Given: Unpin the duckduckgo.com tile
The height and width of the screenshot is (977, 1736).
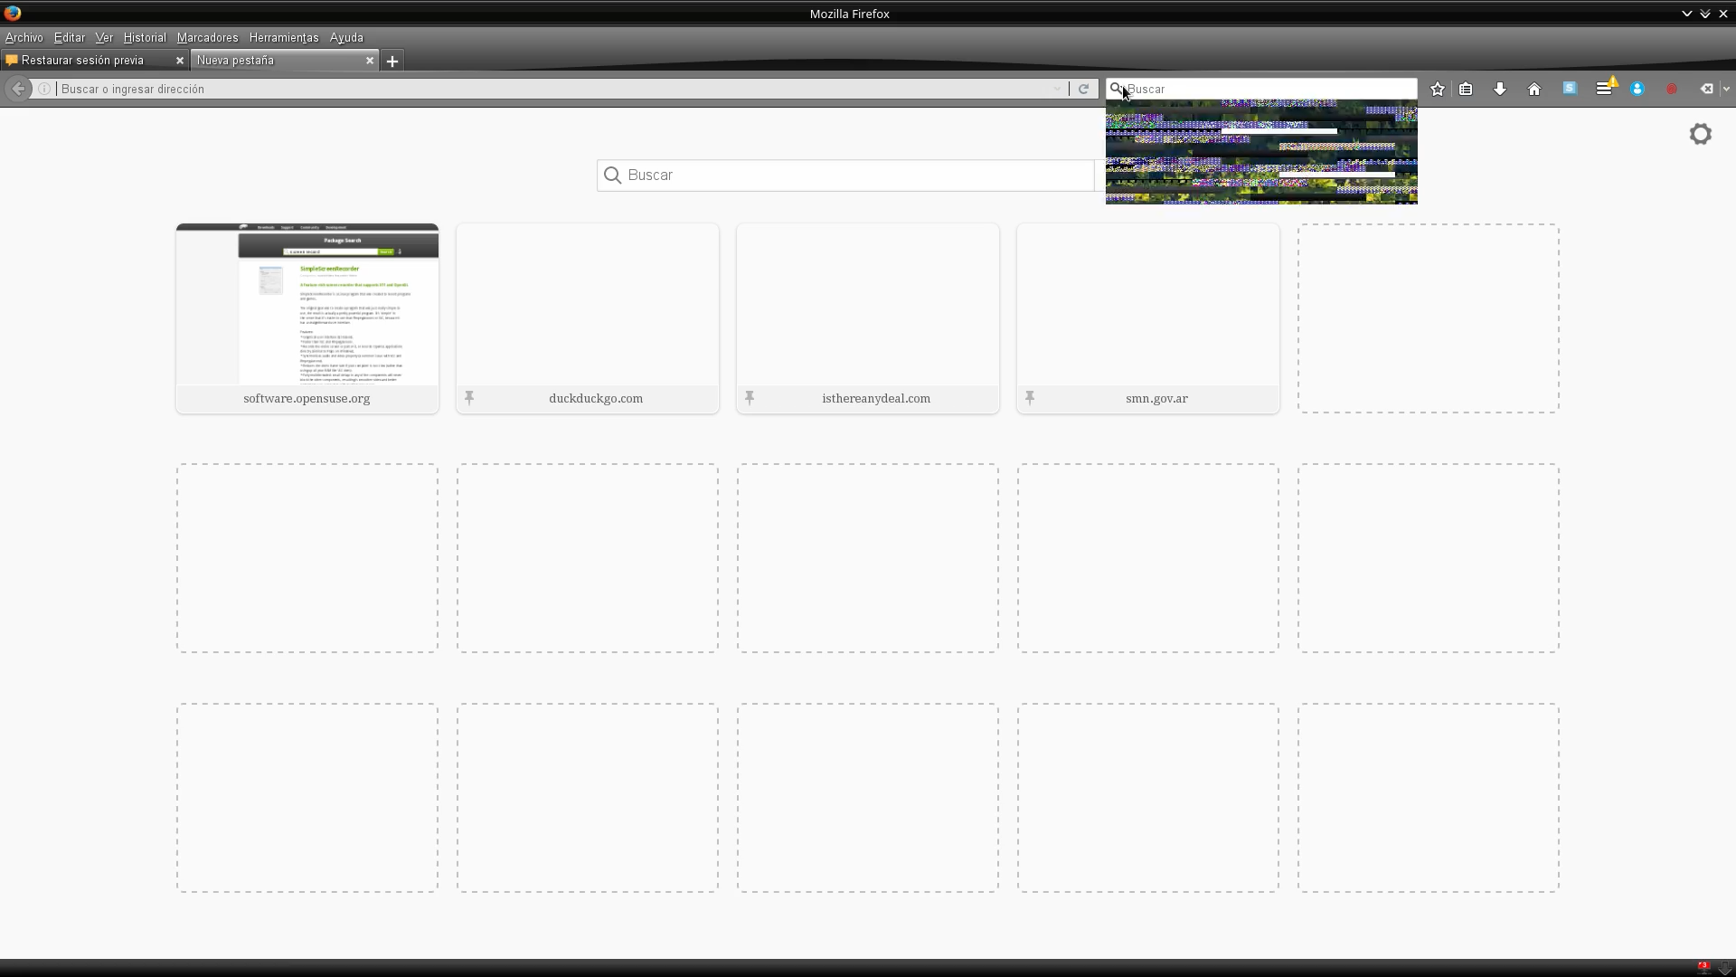Looking at the screenshot, I should pyautogui.click(x=469, y=397).
